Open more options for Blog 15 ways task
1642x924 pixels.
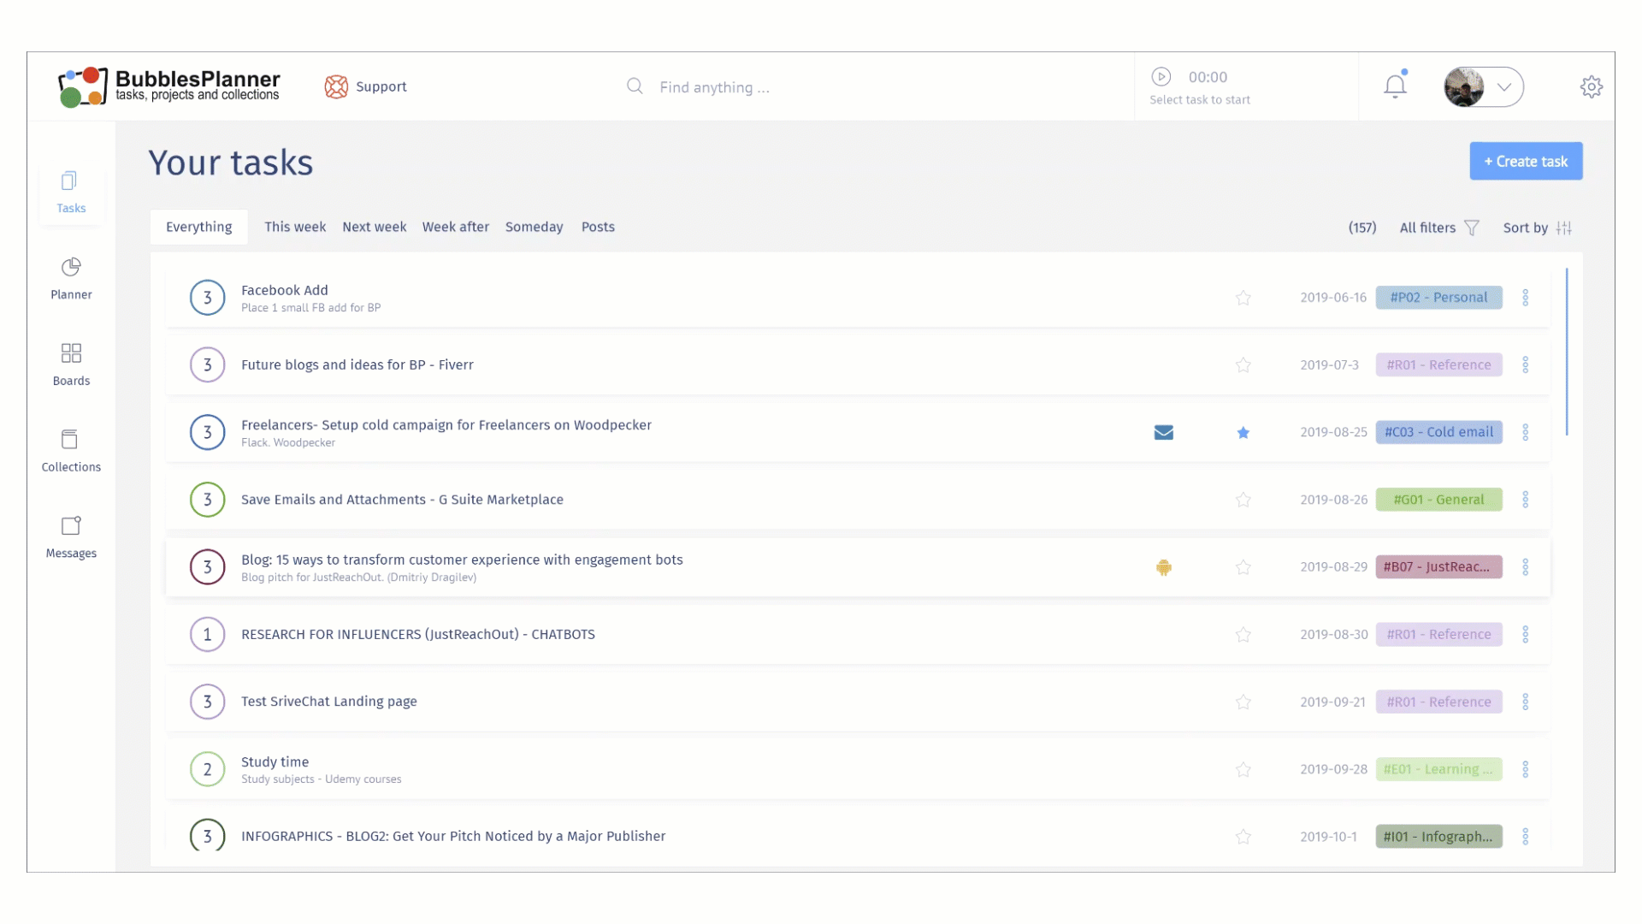[1525, 567]
